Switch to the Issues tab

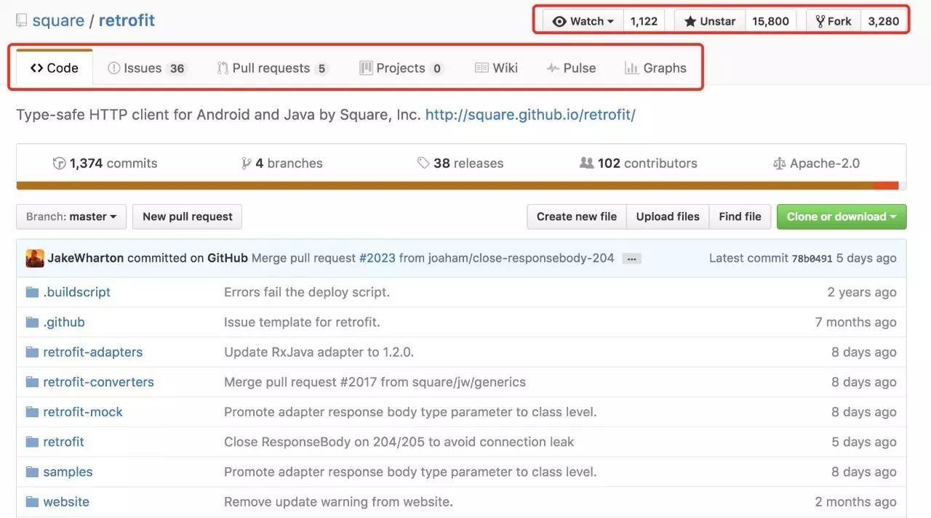coord(147,68)
